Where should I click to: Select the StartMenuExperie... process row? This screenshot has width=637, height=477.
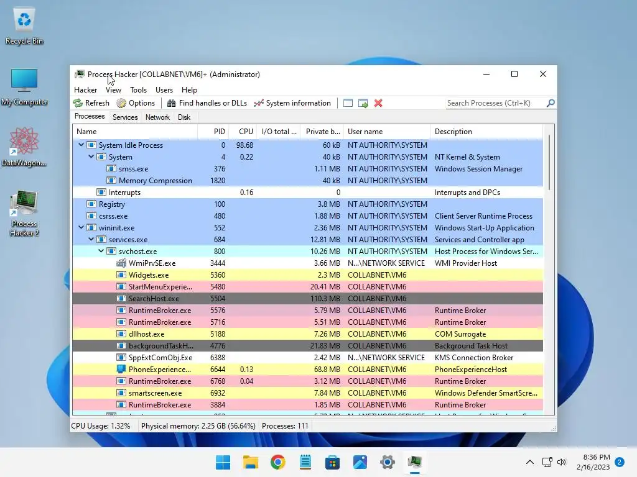click(307, 287)
